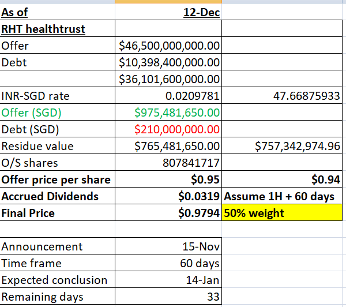Image resolution: width=346 pixels, height=307 pixels.
Task: Click the 12-Dec date cell
Action: 168,12
